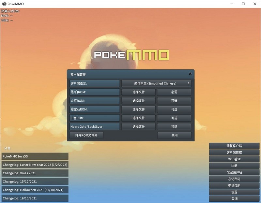This screenshot has width=261, height=203.
Task: Click the PokeMMO title bar app icon
Action: click(x=4, y=4)
